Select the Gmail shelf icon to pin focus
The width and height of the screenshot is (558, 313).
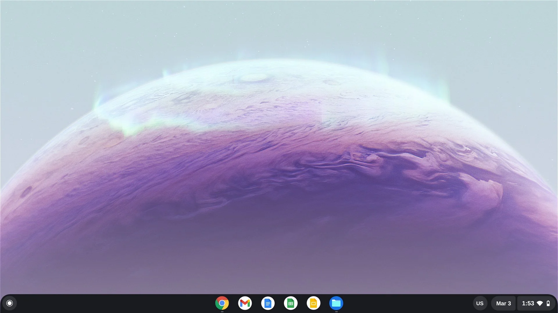click(245, 303)
